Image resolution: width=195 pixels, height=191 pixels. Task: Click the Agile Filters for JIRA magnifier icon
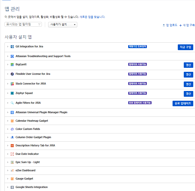(12, 103)
